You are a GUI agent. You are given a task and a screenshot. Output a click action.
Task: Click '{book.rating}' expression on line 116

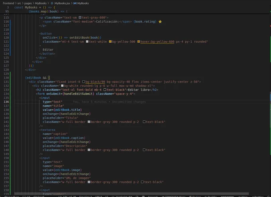click(145, 22)
